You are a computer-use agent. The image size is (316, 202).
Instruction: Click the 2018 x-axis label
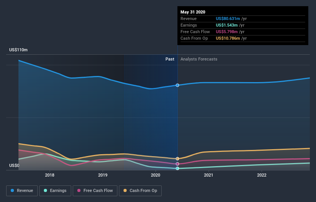pos(50,175)
